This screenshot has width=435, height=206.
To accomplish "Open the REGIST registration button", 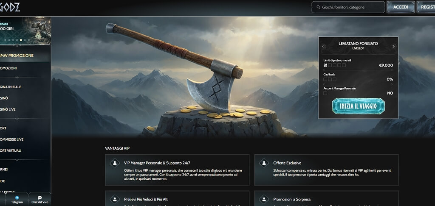I will [x=426, y=7].
